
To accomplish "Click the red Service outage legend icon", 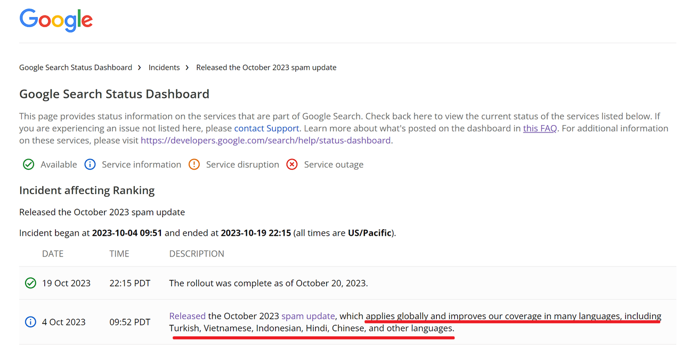I will tap(292, 164).
